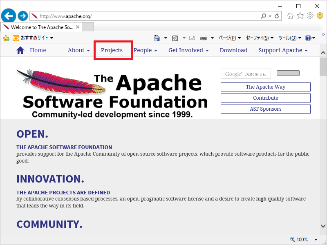The height and width of the screenshot is (245, 327).
Task: Minimize the browser window
Action: click(280, 6)
